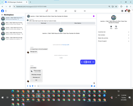Select the Messenger browser tab

[x=16, y=2]
